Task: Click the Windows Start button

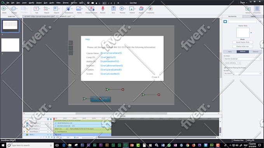Action: [3, 145]
